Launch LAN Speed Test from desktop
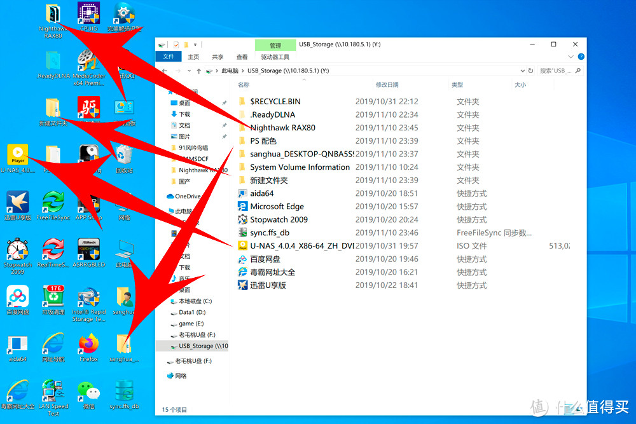The image size is (636, 424). click(x=53, y=398)
